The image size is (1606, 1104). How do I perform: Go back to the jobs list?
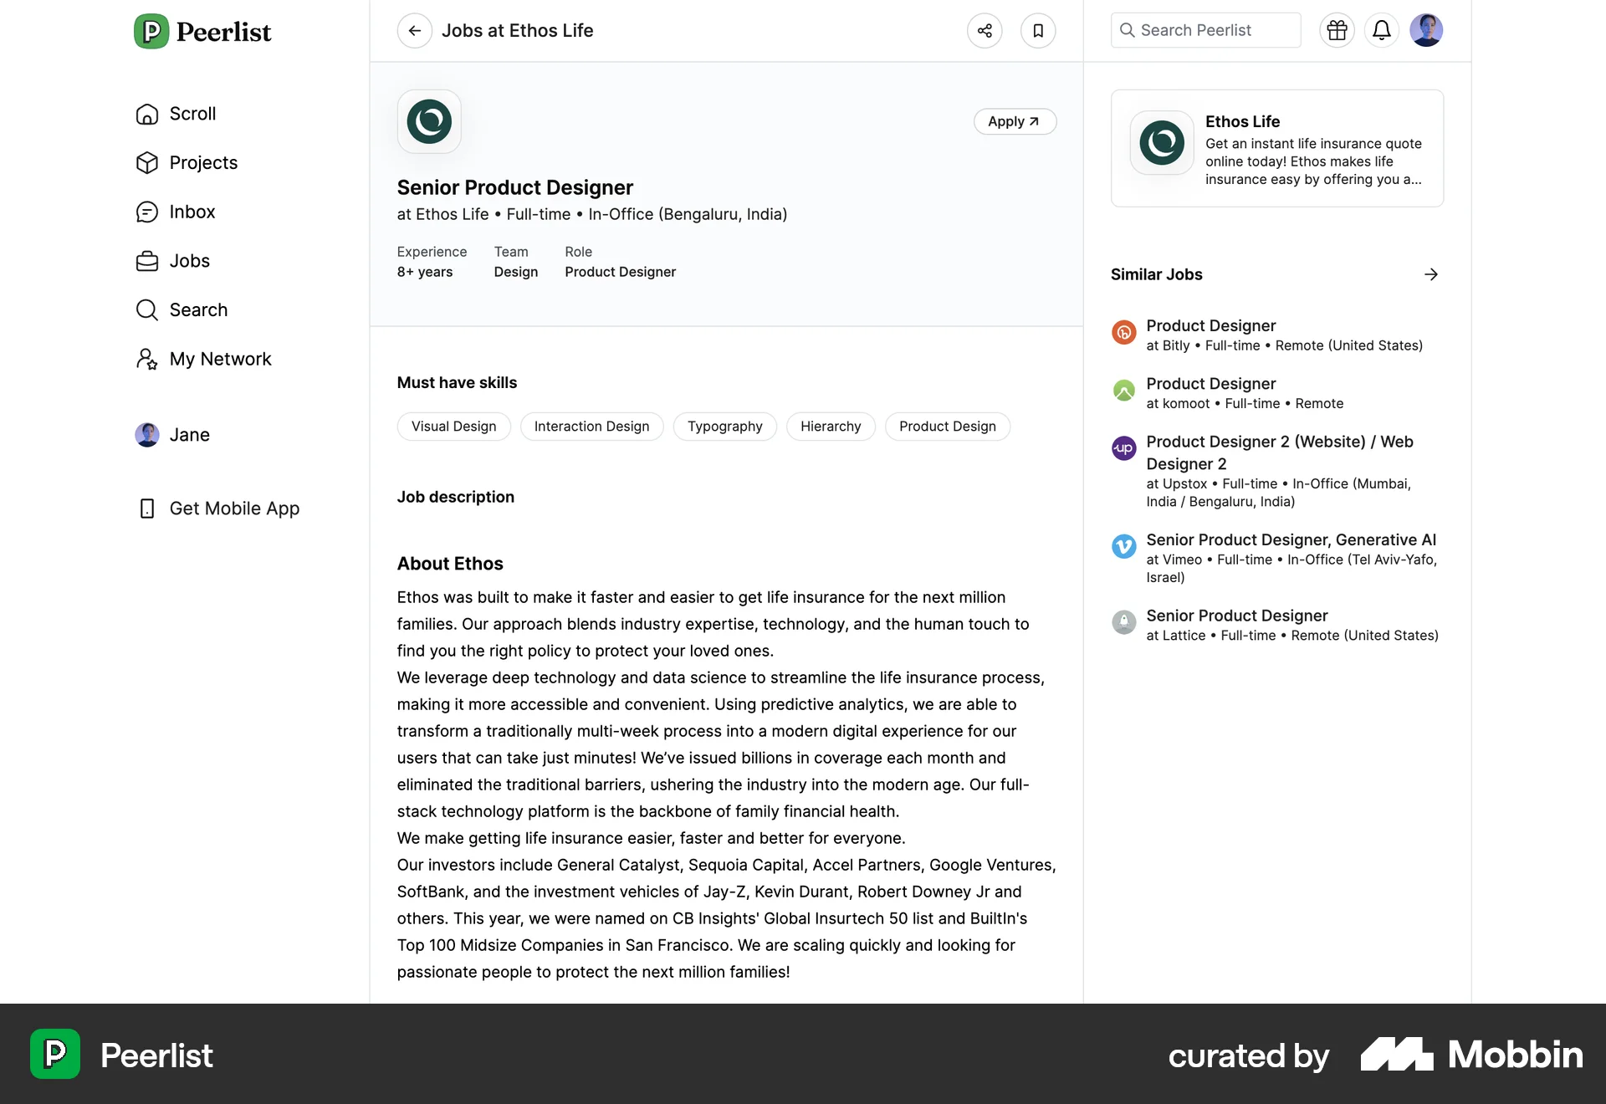415,30
